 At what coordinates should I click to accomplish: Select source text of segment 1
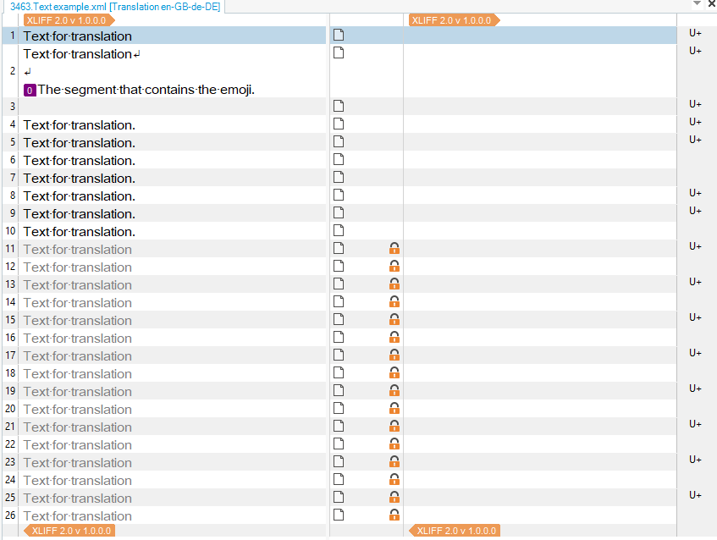[78, 36]
